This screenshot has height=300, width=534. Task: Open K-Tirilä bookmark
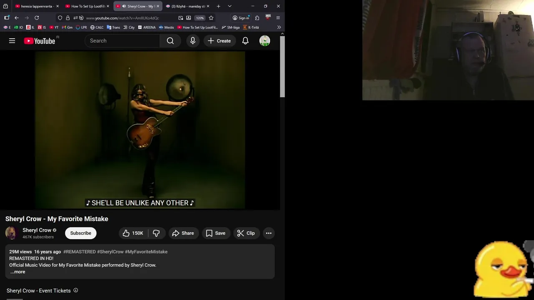251,27
